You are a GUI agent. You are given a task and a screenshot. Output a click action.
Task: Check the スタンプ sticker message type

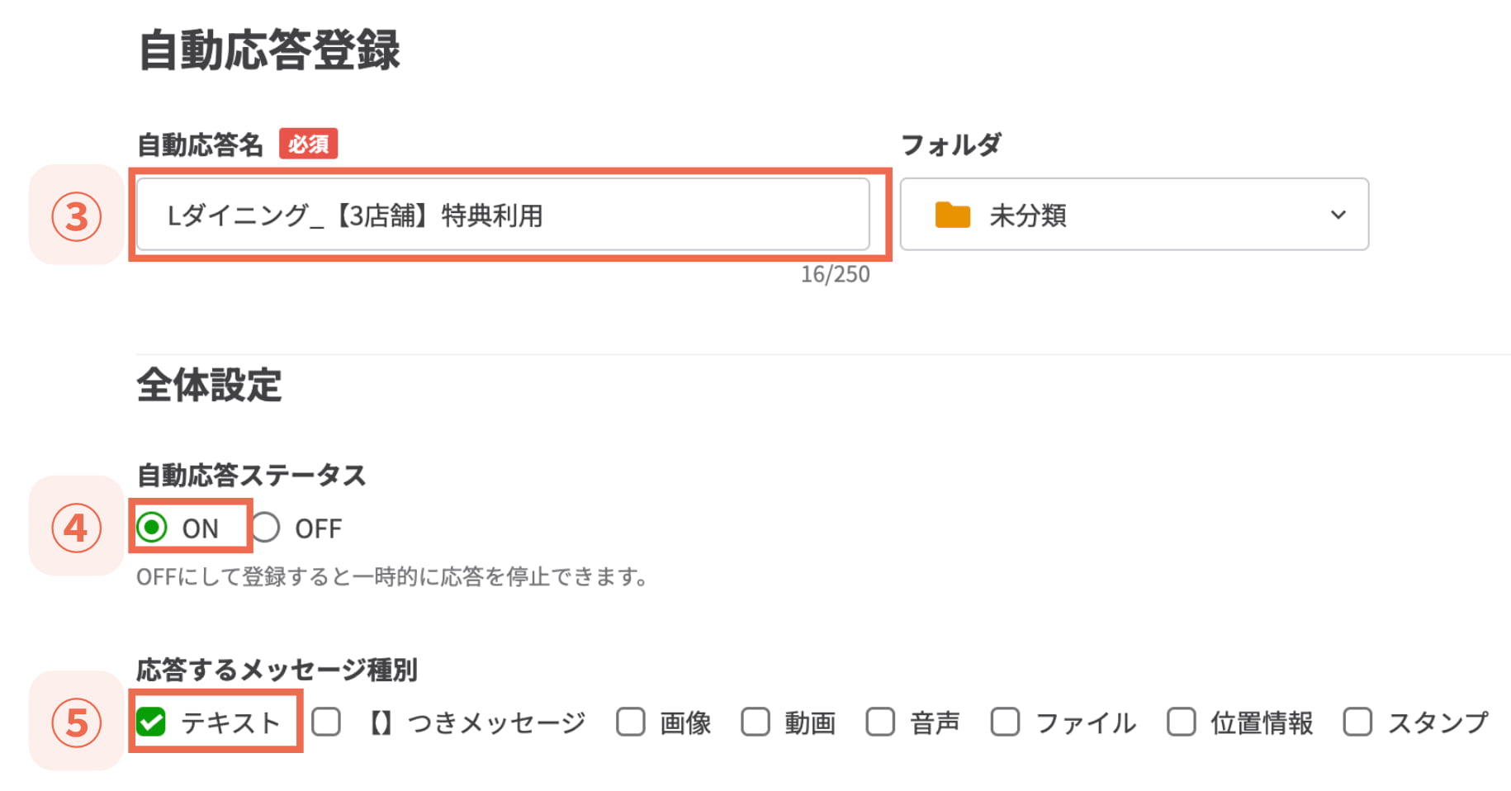pyautogui.click(x=1357, y=722)
